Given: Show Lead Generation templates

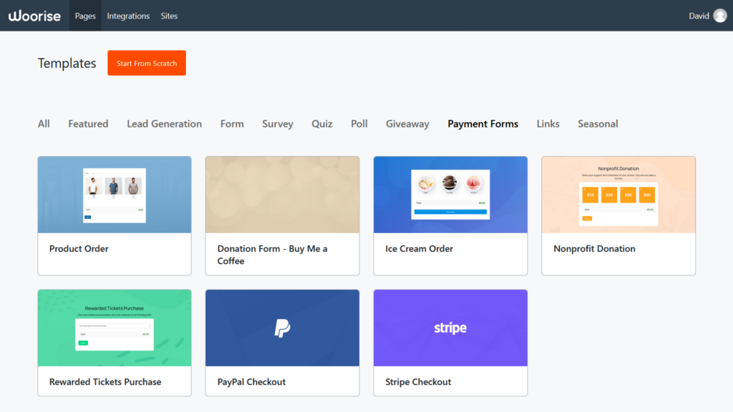Looking at the screenshot, I should (164, 124).
